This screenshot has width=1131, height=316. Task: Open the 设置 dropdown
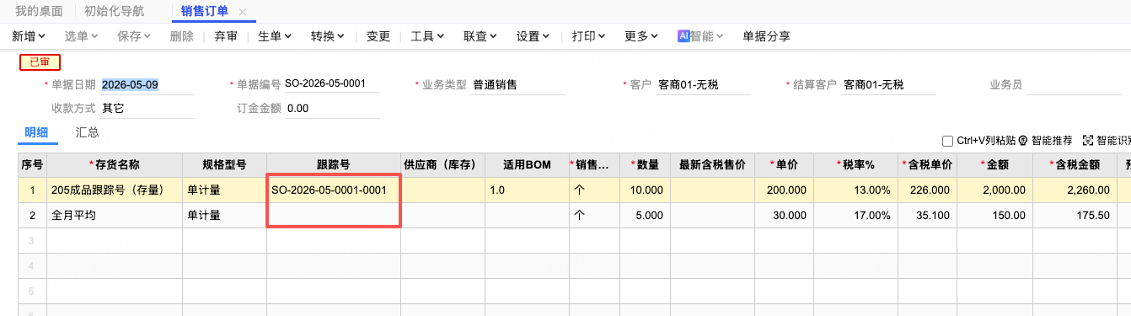(533, 36)
